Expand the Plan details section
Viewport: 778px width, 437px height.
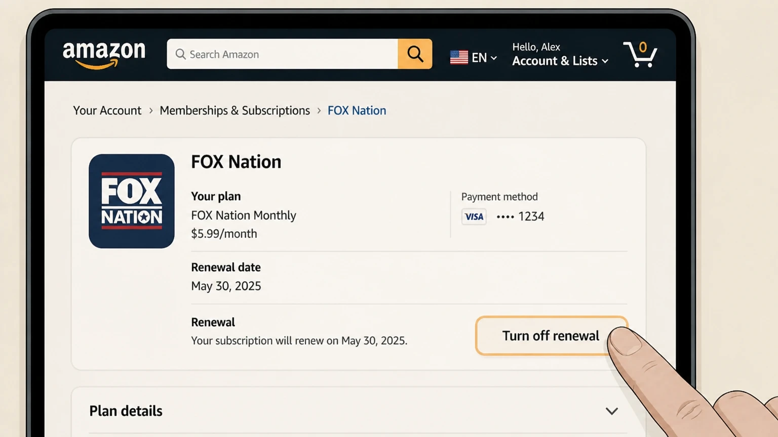pyautogui.click(x=612, y=411)
